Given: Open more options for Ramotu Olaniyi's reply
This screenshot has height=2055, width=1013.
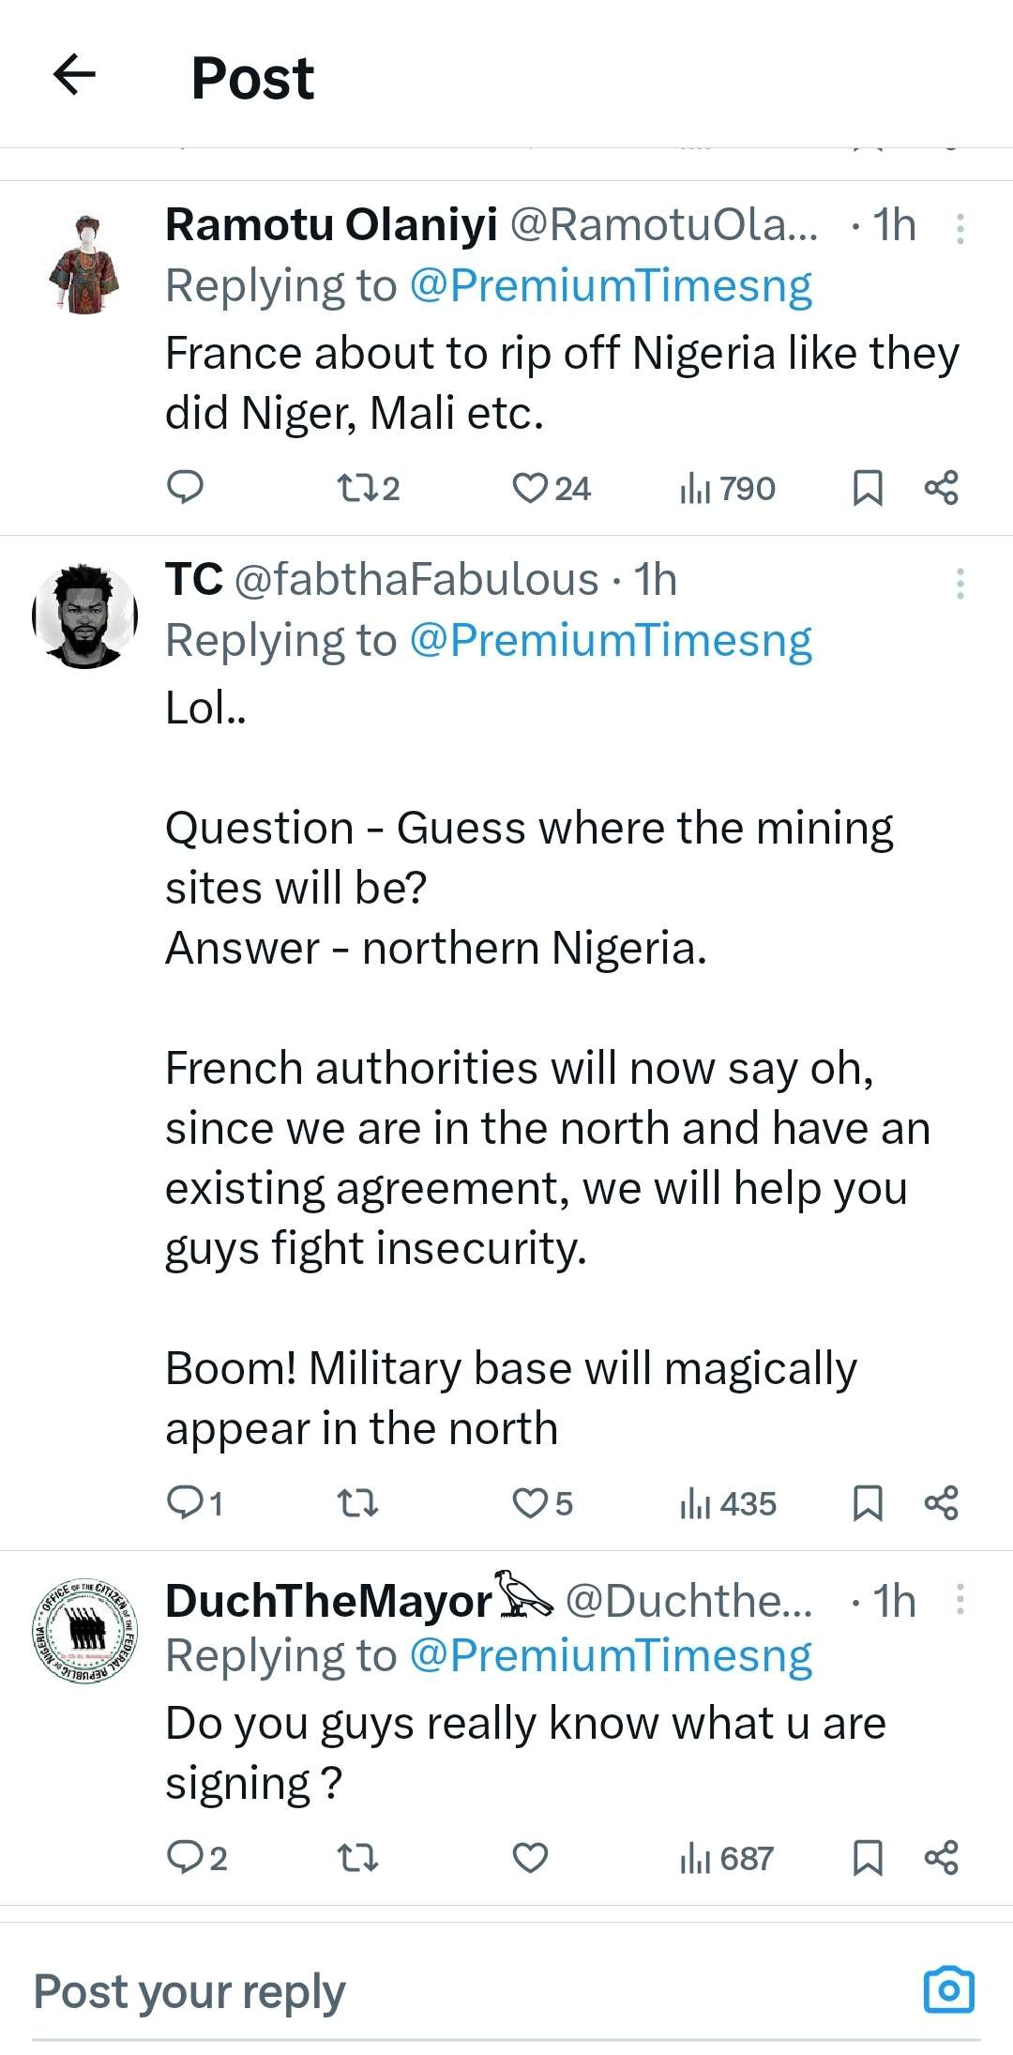Looking at the screenshot, I should pyautogui.click(x=960, y=228).
